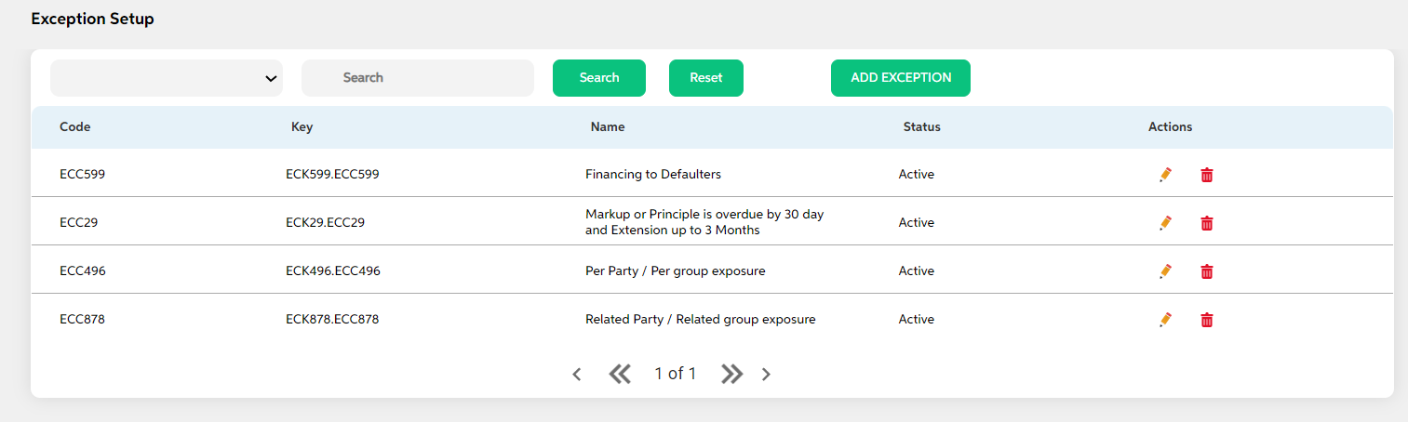Open the ADD EXCEPTION form
This screenshot has height=422, width=1408.
pyautogui.click(x=901, y=78)
